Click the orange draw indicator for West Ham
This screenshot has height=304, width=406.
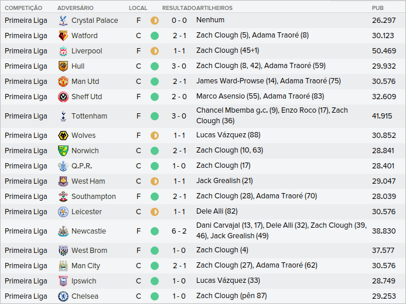point(155,181)
